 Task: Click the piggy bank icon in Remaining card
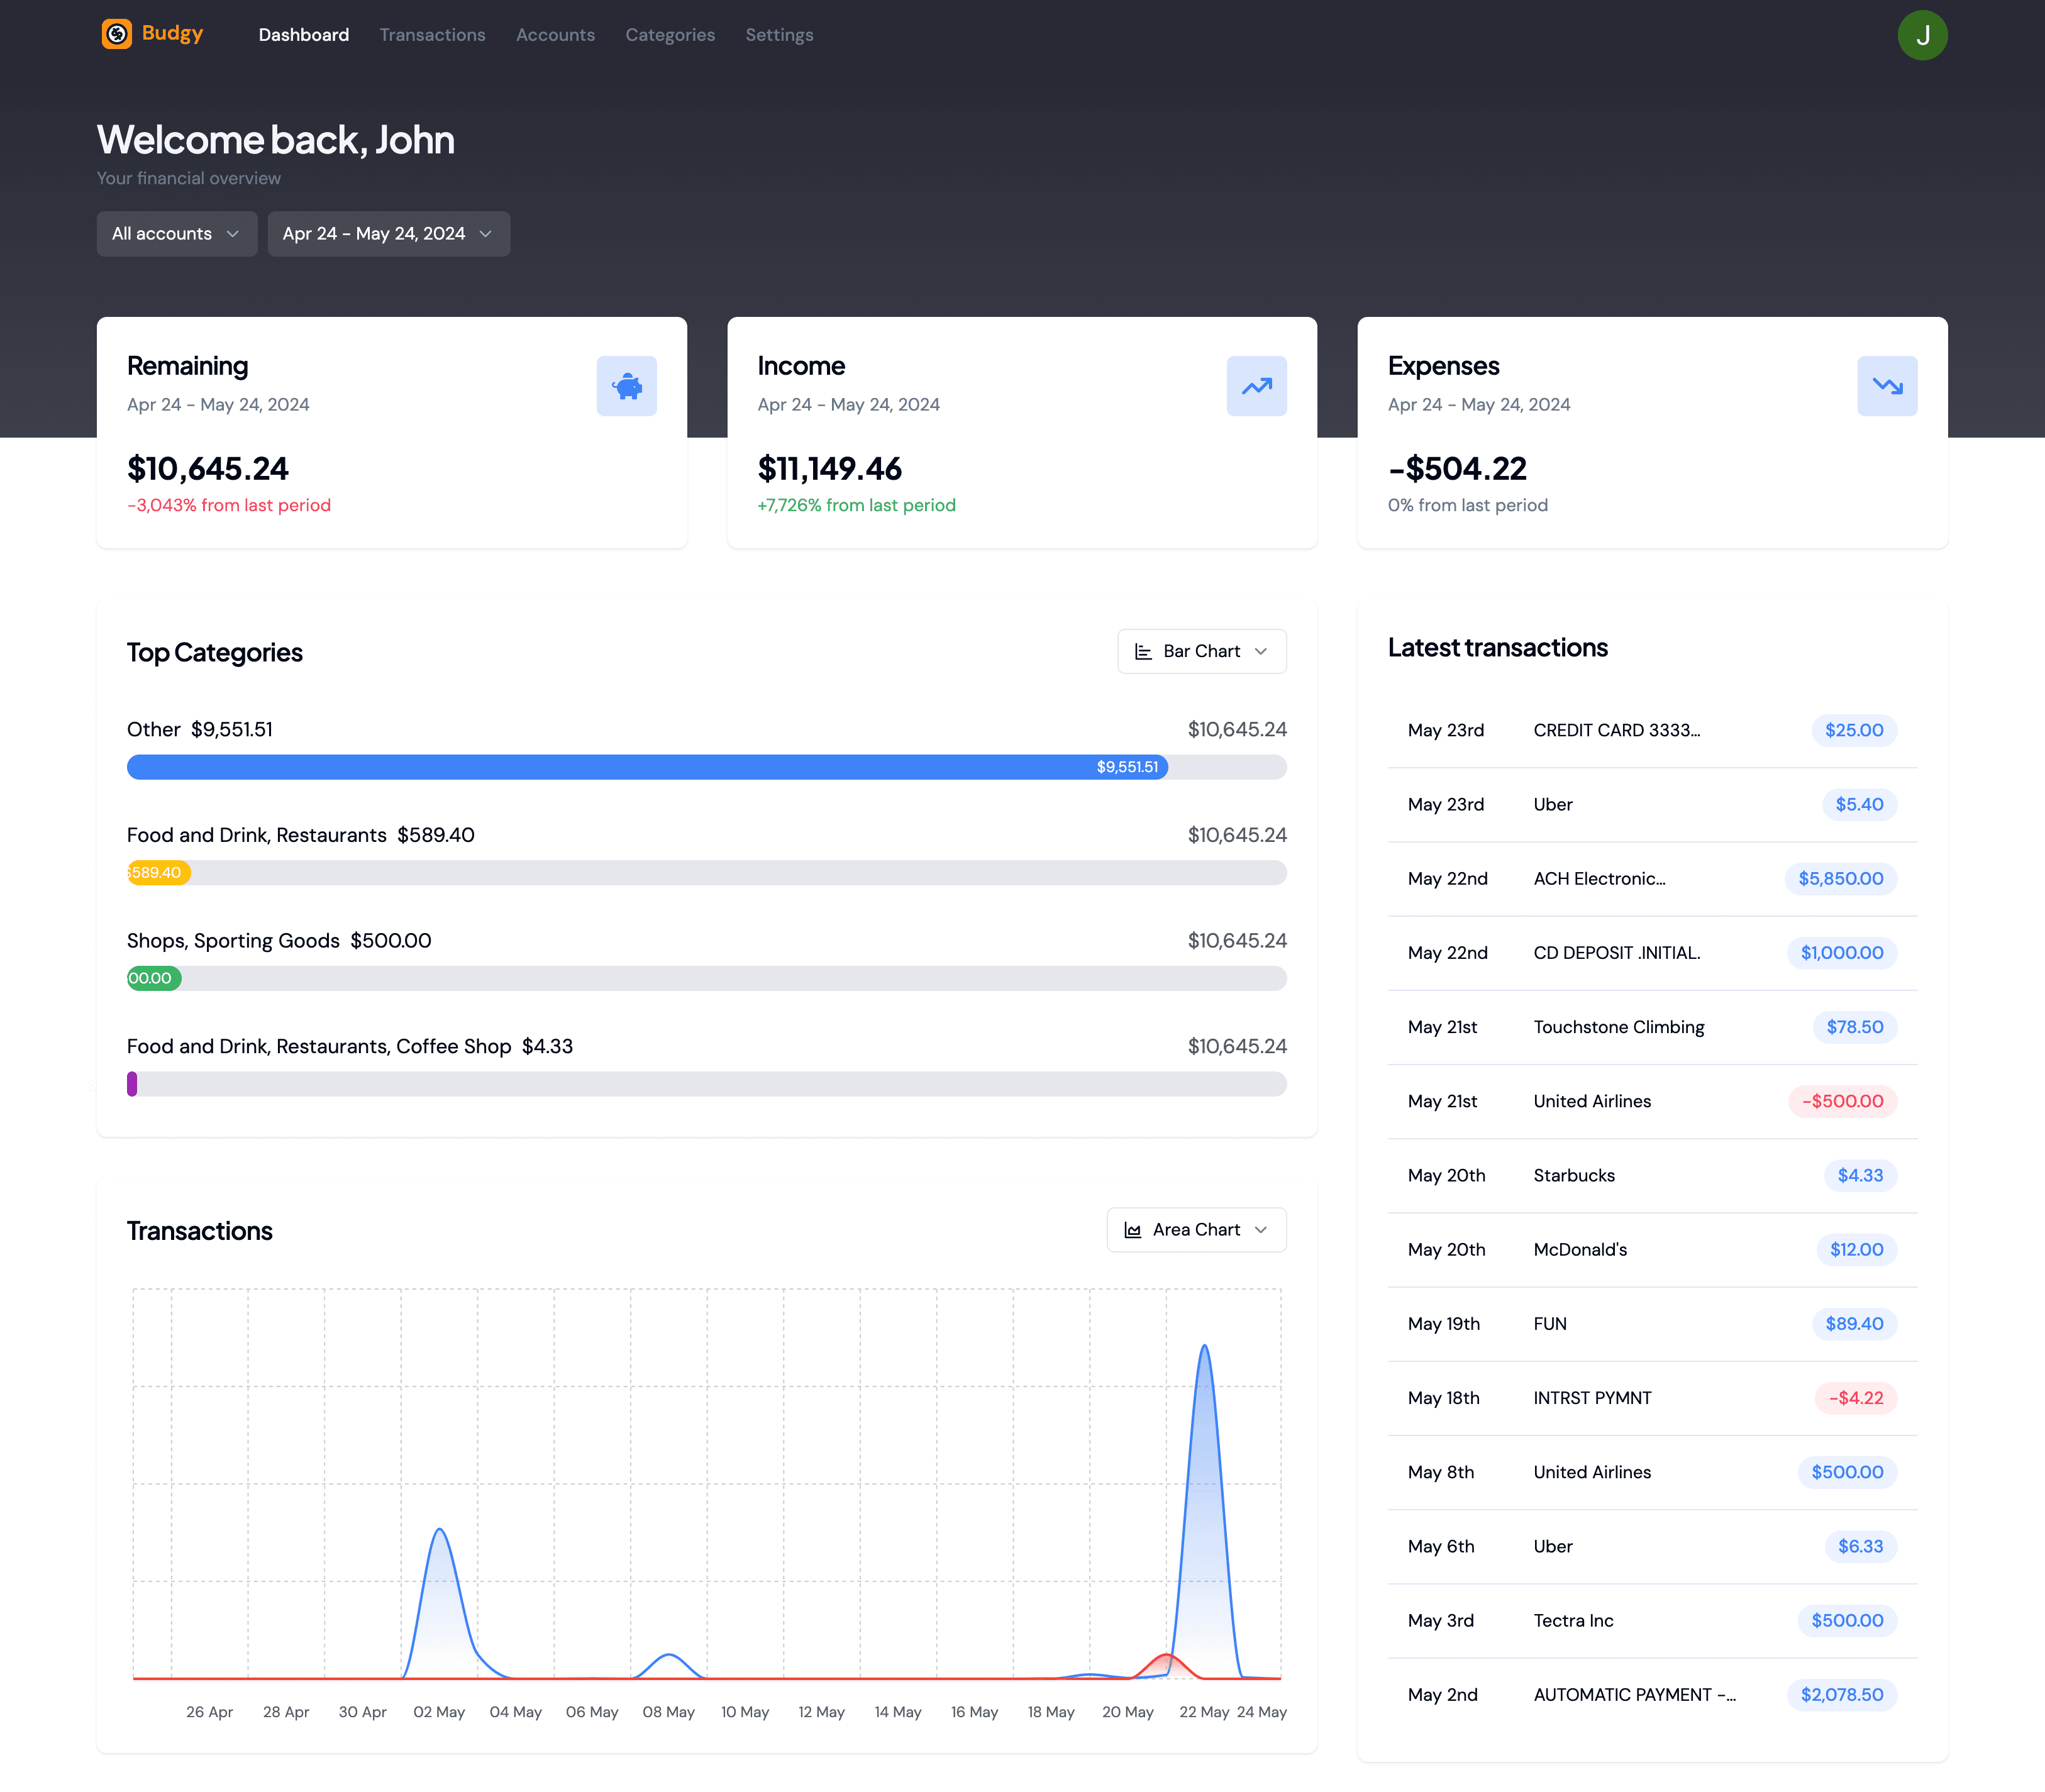pos(627,386)
